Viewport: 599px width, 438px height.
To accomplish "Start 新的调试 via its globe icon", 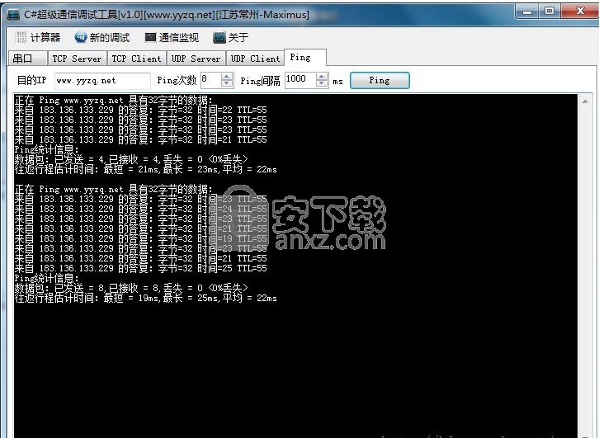I will click(x=81, y=37).
